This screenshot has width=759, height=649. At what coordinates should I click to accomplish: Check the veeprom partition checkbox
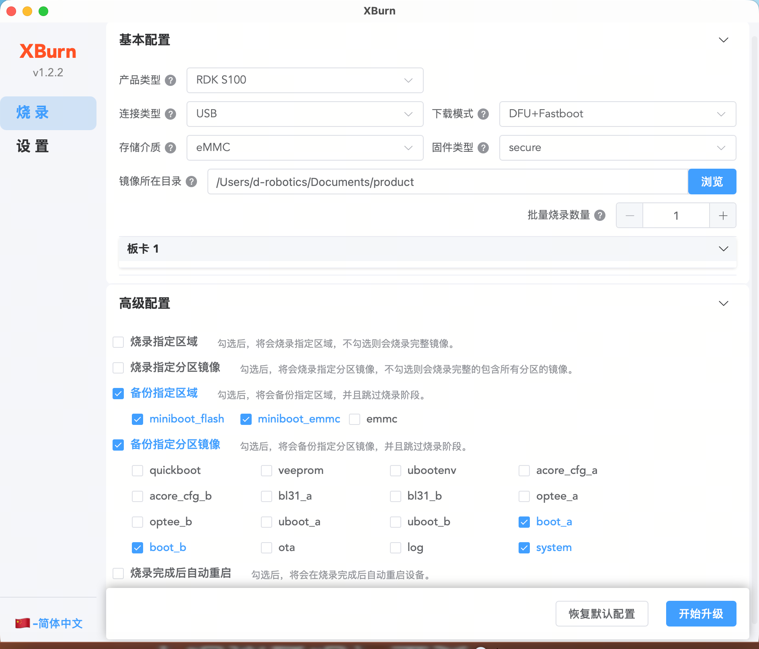(267, 471)
